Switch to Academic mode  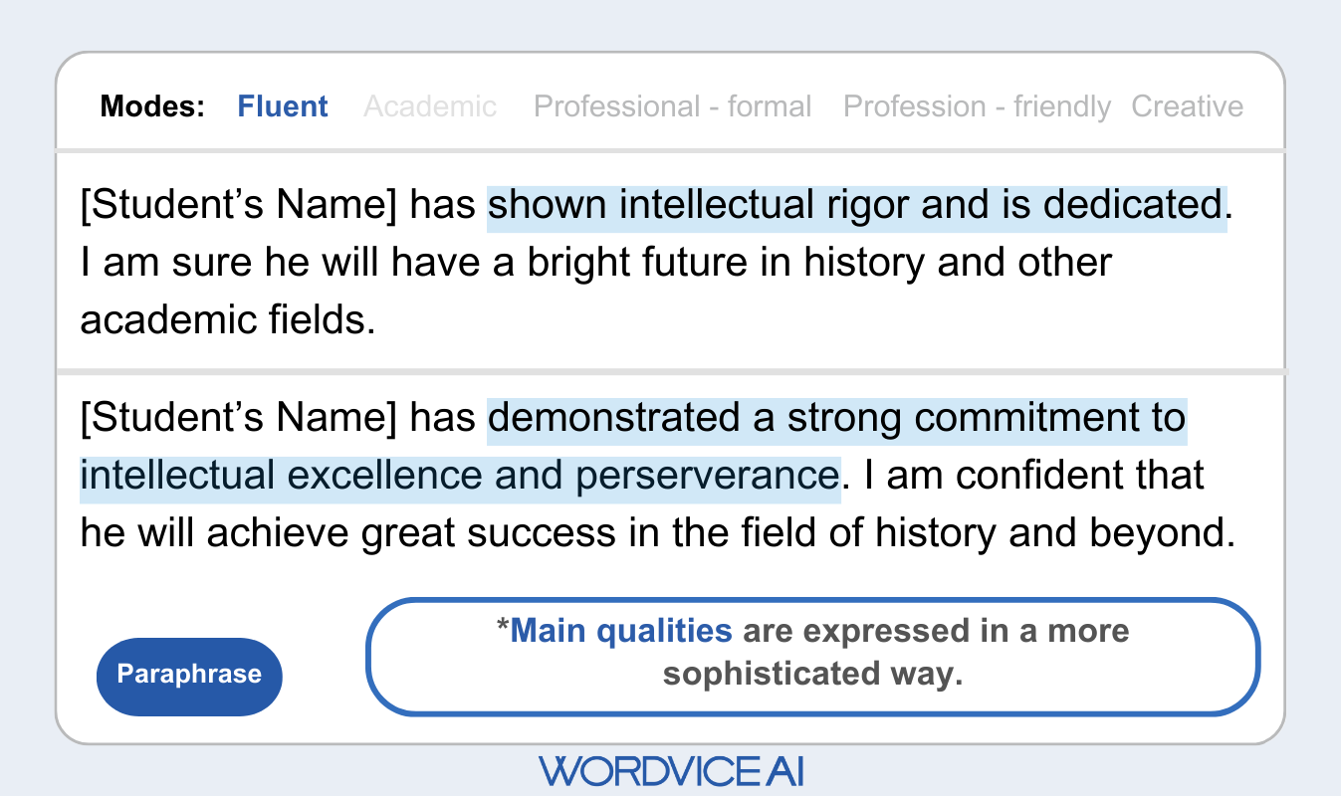430,106
